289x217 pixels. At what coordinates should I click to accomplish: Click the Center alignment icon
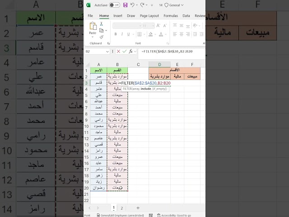click(182, 34)
